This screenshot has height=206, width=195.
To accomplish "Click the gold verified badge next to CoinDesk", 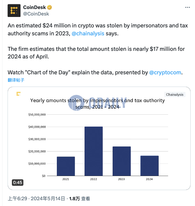I will click(x=49, y=7).
